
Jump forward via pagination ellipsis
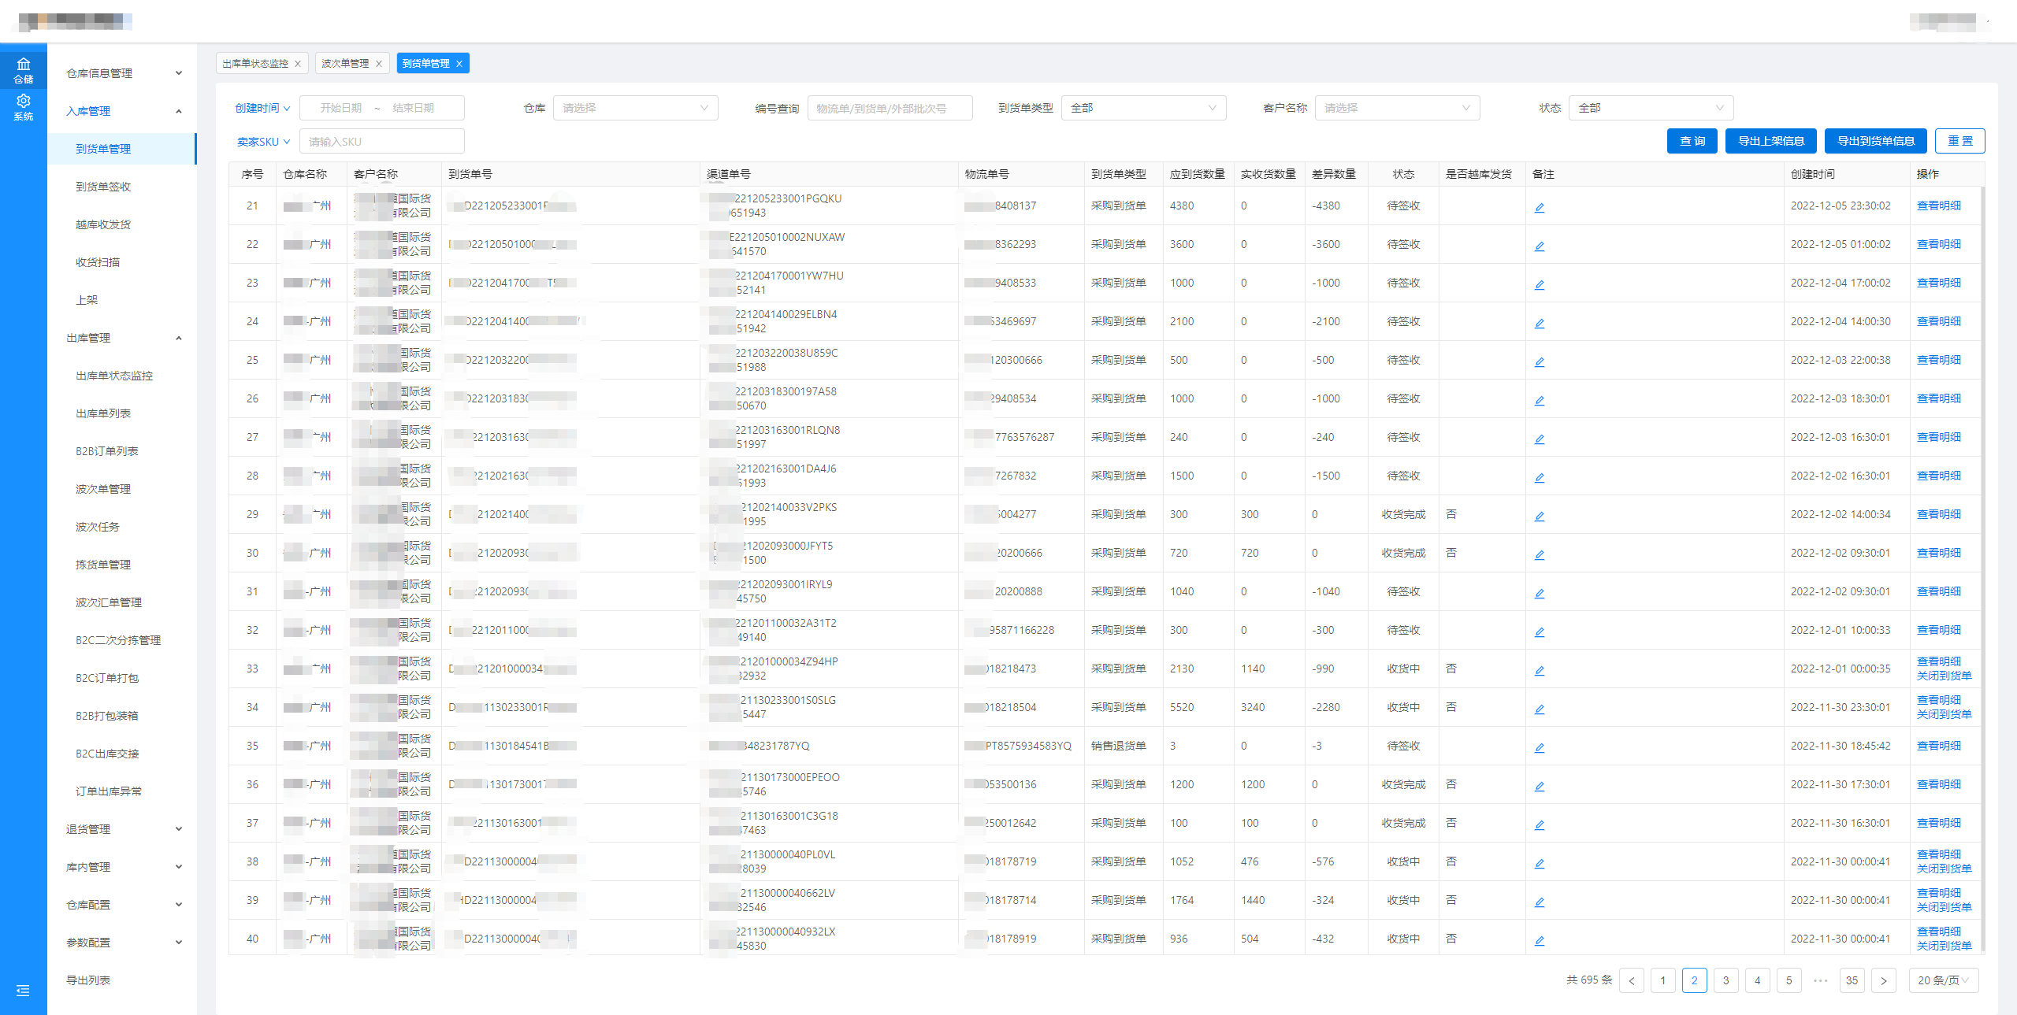(x=1821, y=980)
